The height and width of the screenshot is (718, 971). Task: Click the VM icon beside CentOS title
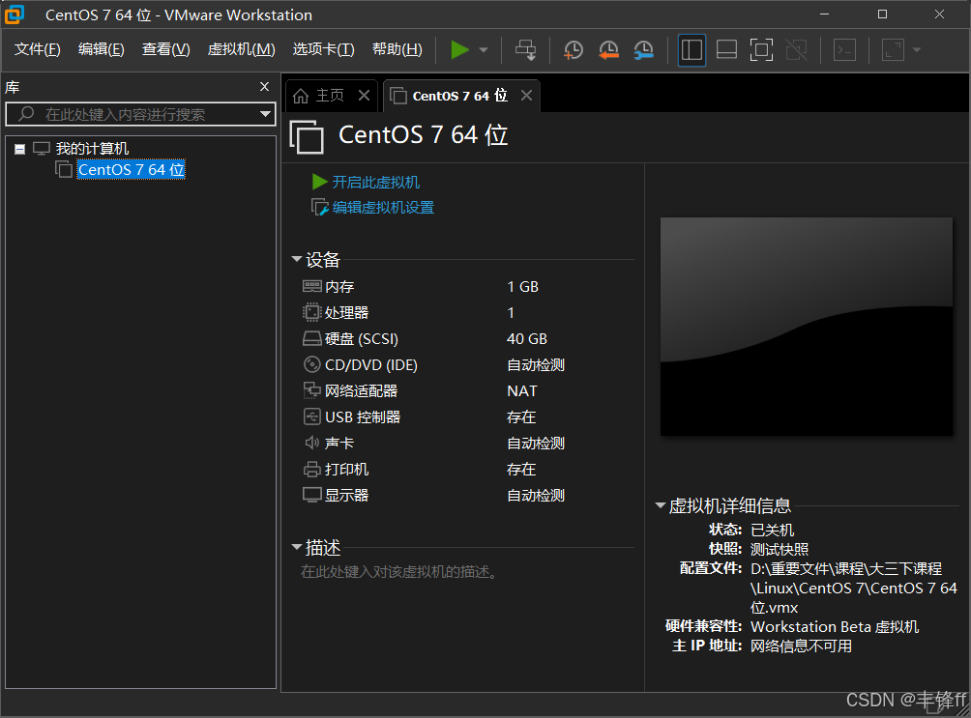click(x=307, y=137)
